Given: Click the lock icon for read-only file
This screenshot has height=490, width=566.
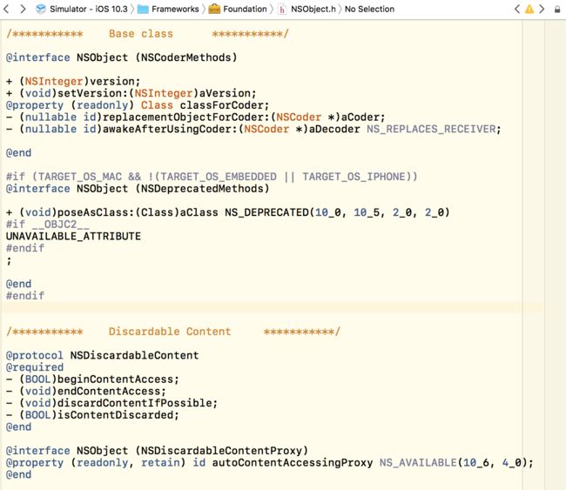Looking at the screenshot, I should coord(557,10).
